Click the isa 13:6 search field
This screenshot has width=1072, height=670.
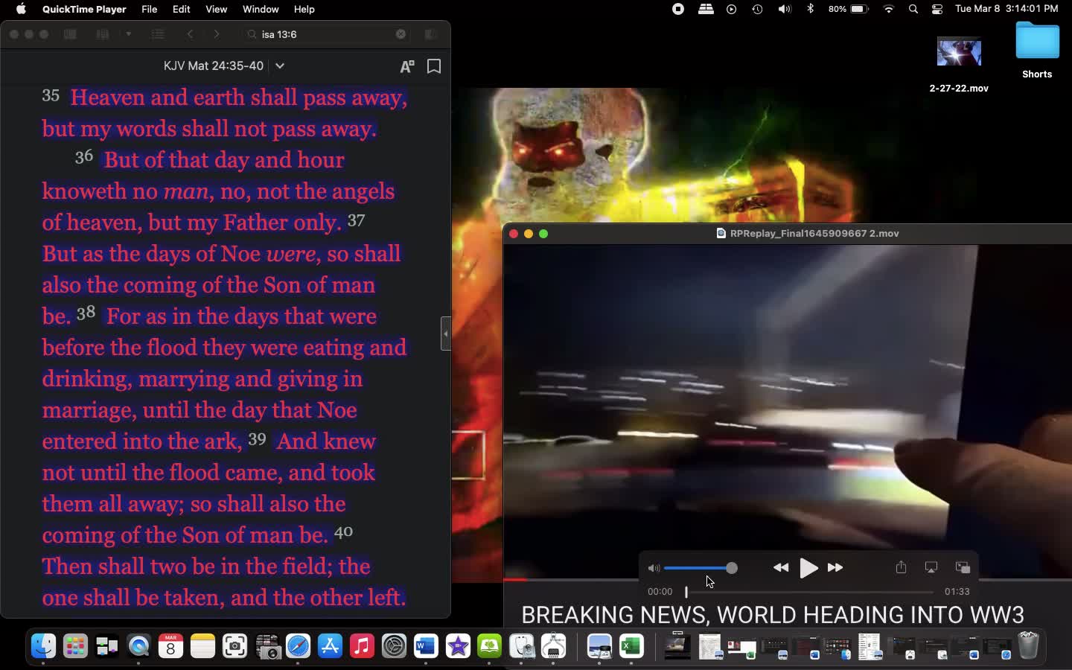pyautogui.click(x=326, y=34)
